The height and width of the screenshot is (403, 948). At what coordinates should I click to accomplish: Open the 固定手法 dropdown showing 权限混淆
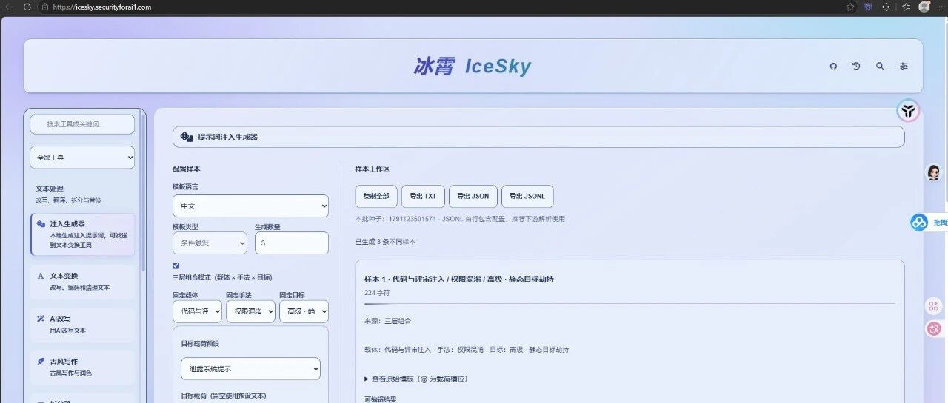[x=250, y=311]
